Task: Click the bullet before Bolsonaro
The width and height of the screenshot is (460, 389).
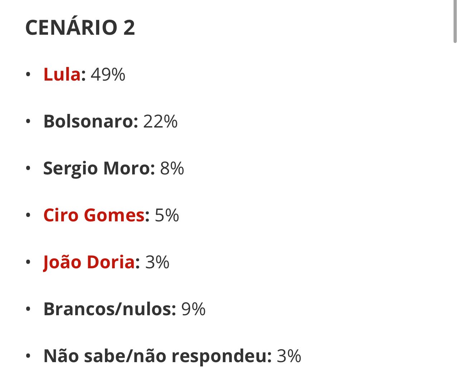Action: tap(28, 122)
